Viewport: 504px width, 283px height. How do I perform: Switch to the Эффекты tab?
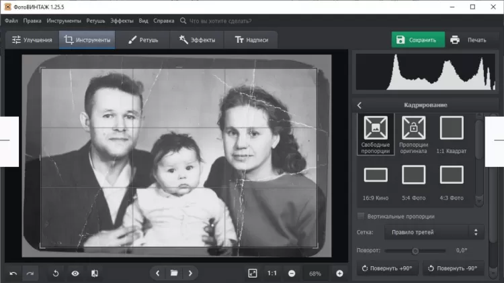click(197, 40)
